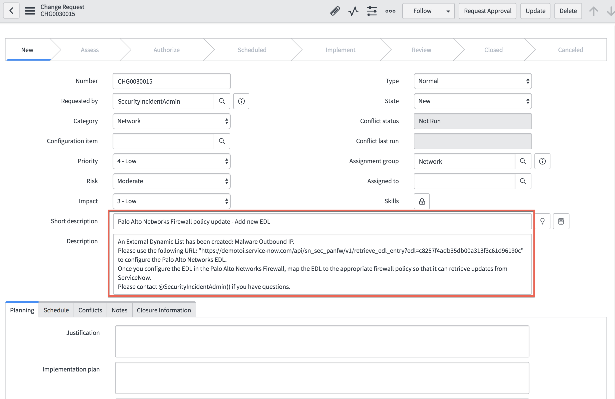Look up Requested by using search icon
Screen dimensions: 615x399
tap(222, 101)
